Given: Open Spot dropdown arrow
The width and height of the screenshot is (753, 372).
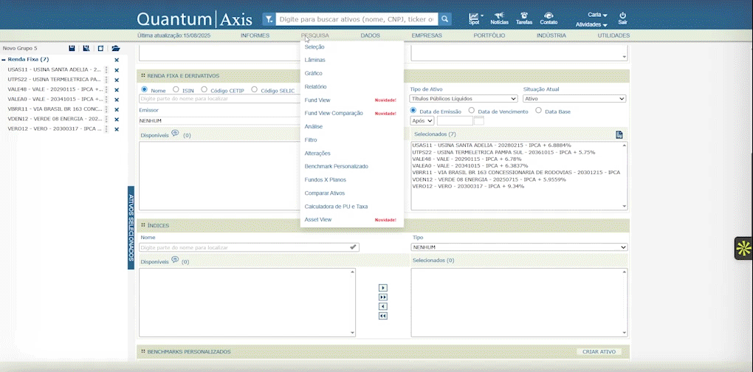Looking at the screenshot, I should pyautogui.click(x=481, y=15).
